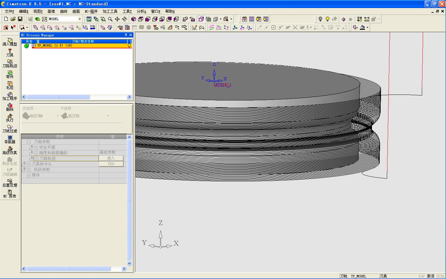Image resolution: width=446 pixels, height=279 pixels.
Task: Click the process list horizontal scrollbar thumb
Action: pyautogui.click(x=58, y=97)
